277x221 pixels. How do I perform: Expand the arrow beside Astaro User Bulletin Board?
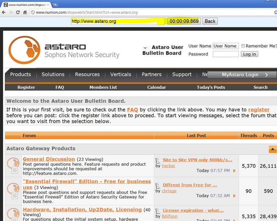tap(145, 48)
